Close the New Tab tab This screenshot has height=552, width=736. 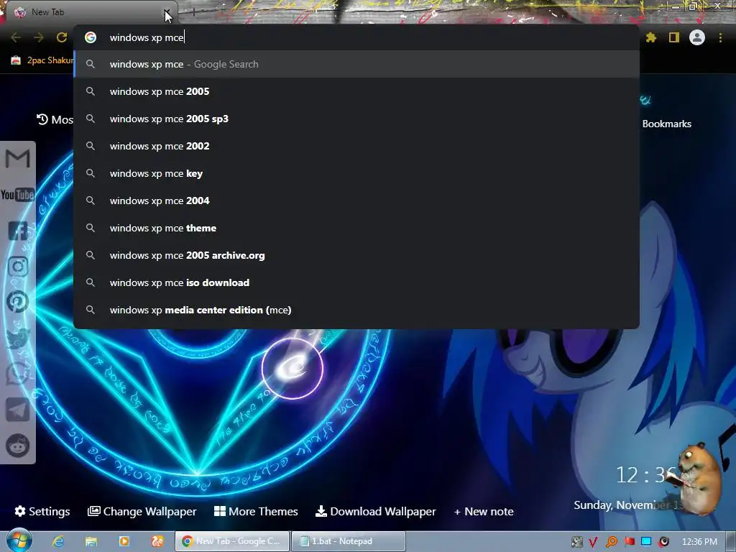point(166,12)
